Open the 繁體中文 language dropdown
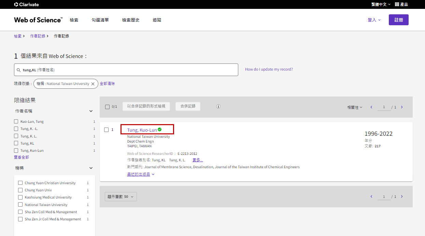Screen dimensions: 425x236 (x=381, y=4)
